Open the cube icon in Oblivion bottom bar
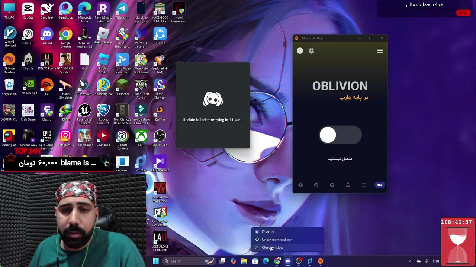The width and height of the screenshot is (476, 267). (x=332, y=185)
